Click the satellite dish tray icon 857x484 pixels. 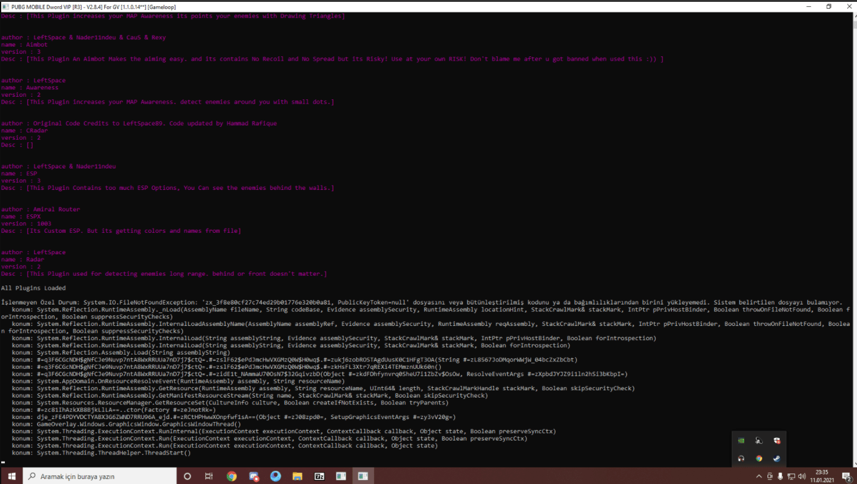pos(759,440)
